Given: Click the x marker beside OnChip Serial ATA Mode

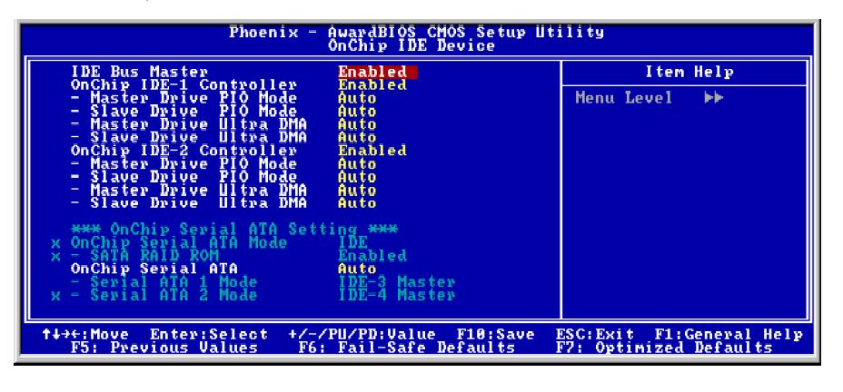Looking at the screenshot, I should point(56,244).
